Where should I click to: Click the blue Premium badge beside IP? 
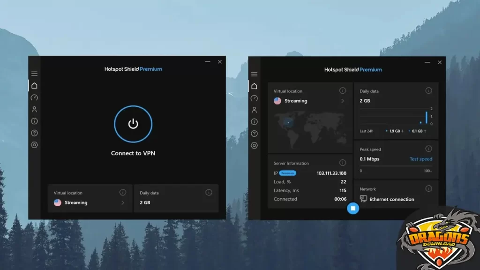pos(288,173)
